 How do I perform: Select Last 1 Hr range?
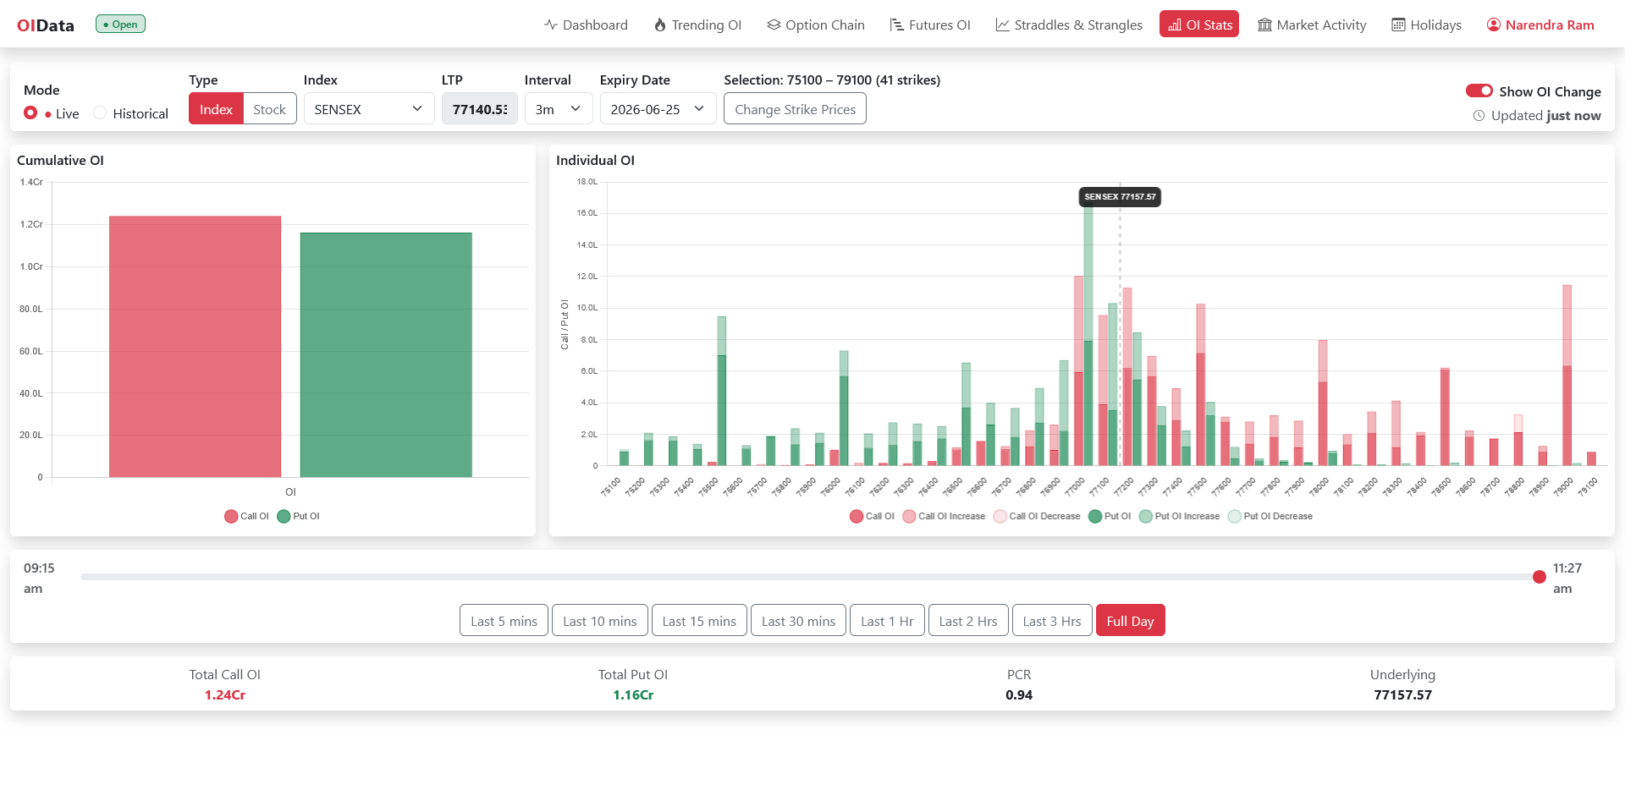[887, 621]
